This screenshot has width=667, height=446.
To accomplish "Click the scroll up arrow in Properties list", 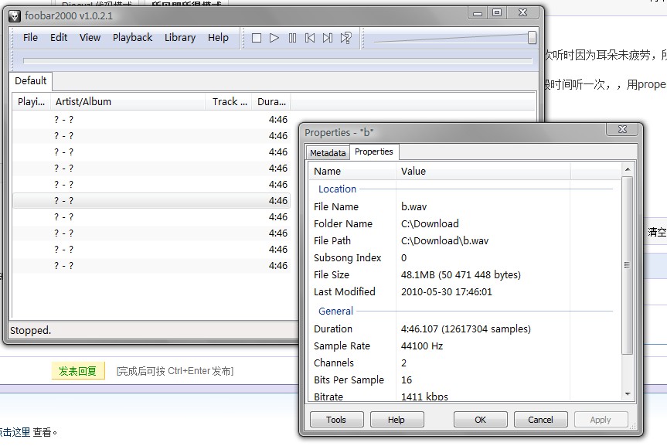I will click(628, 169).
